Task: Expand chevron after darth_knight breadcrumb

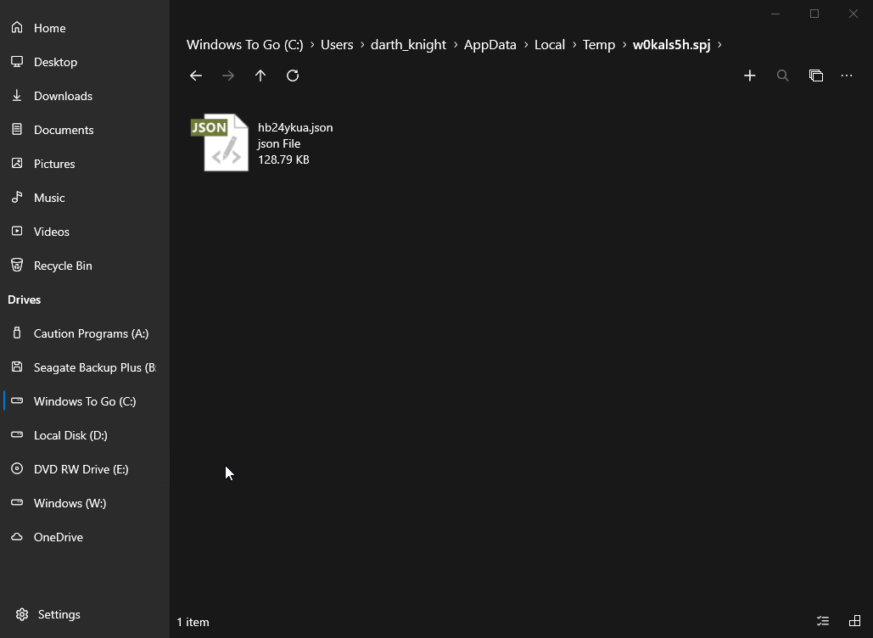Action: pos(456,44)
